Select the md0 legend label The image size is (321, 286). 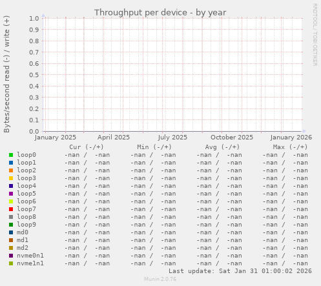coord(23,232)
